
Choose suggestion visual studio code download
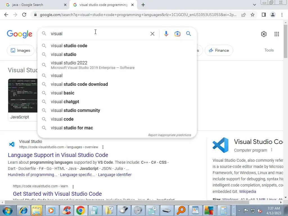(117, 84)
